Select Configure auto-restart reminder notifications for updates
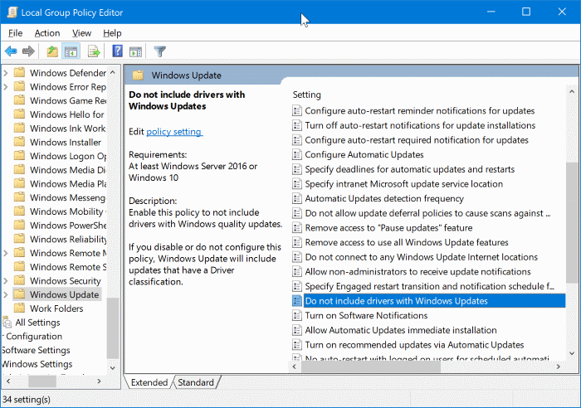The width and height of the screenshot is (581, 408). 419,110
